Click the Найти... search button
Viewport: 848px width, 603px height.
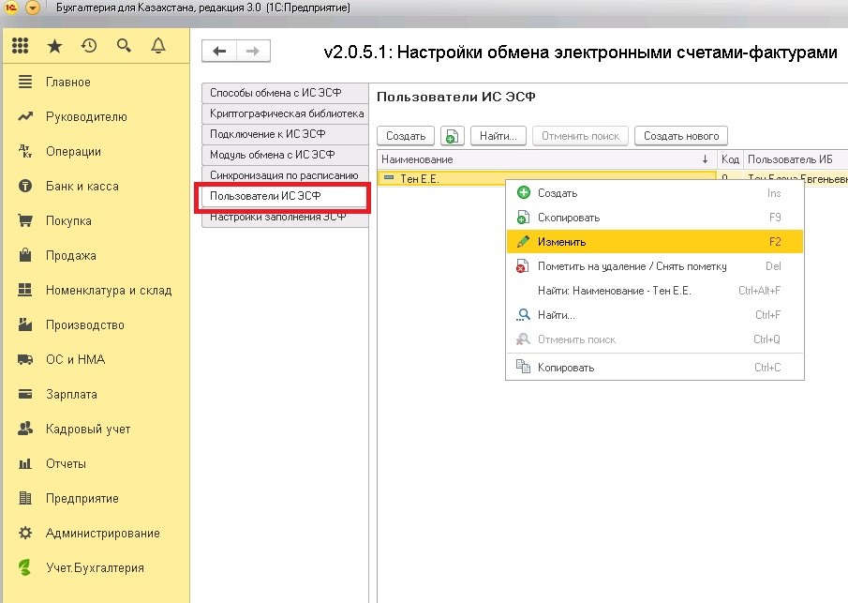click(498, 135)
